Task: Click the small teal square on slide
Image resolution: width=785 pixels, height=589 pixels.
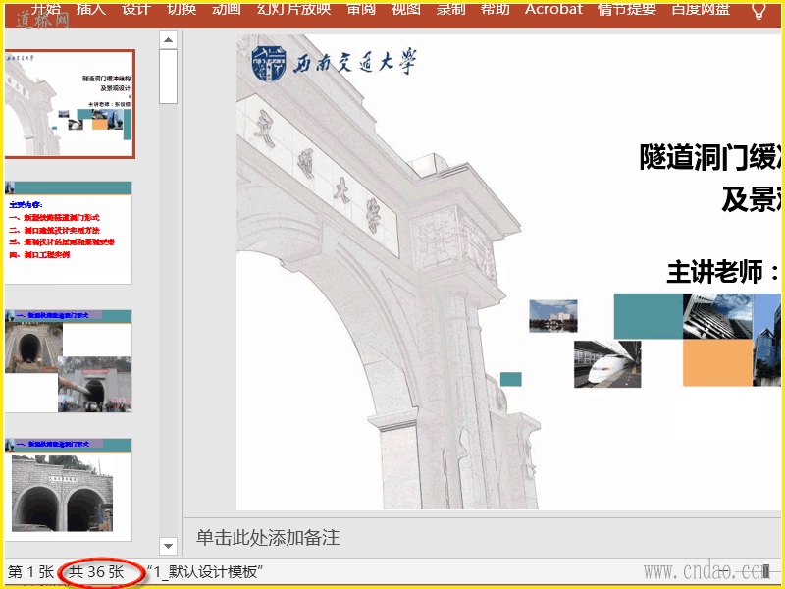Action: 510,379
